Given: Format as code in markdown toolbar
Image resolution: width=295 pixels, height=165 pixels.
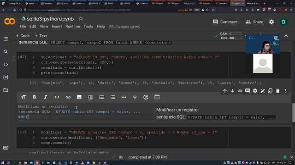Looking at the screenshot, I should click(57, 97).
